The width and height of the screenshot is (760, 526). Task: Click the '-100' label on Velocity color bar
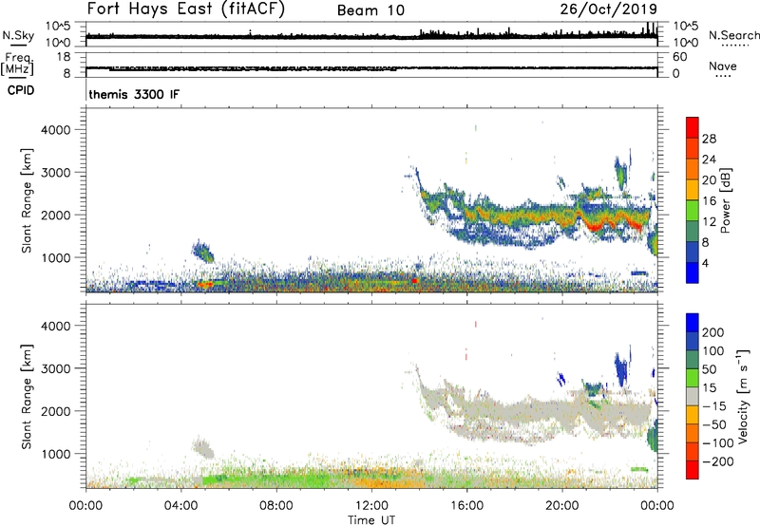(x=718, y=443)
